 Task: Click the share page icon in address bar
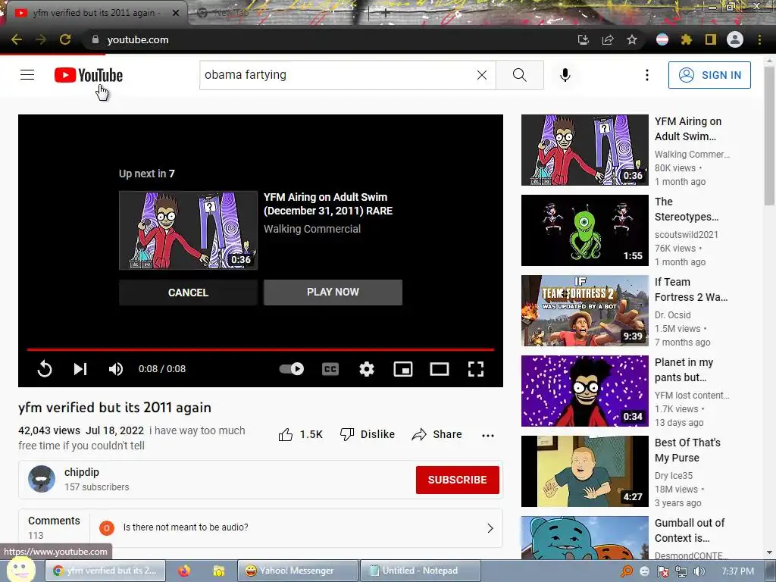(608, 39)
